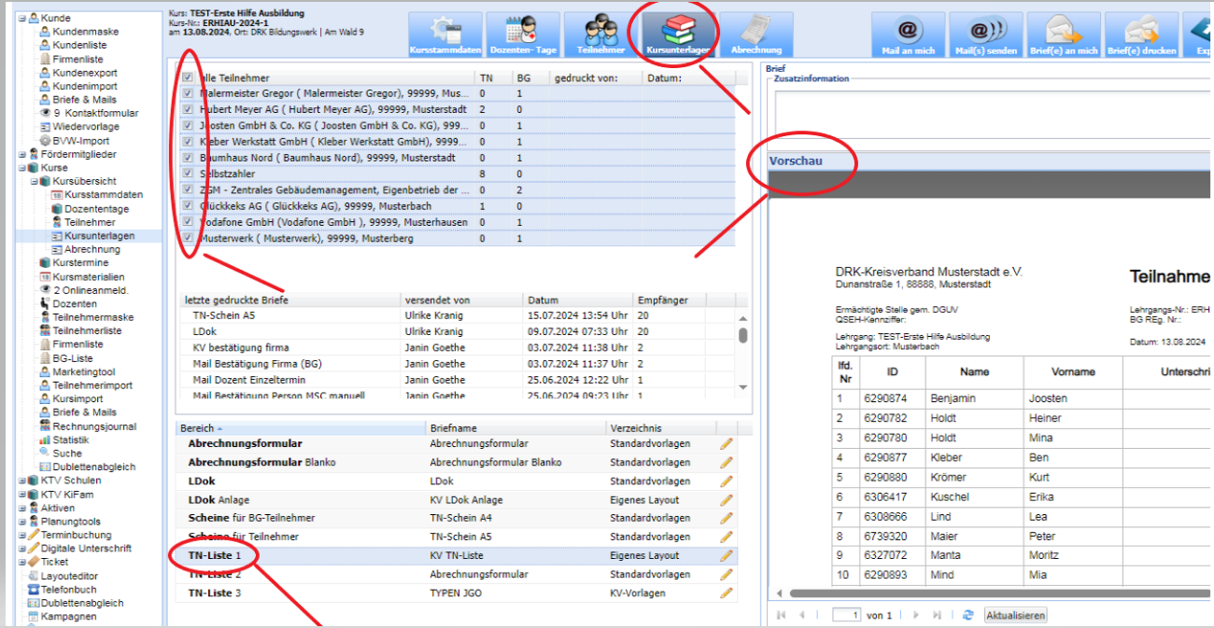Click the Mail(s) senden button
This screenshot has height=628, width=1214.
click(986, 35)
